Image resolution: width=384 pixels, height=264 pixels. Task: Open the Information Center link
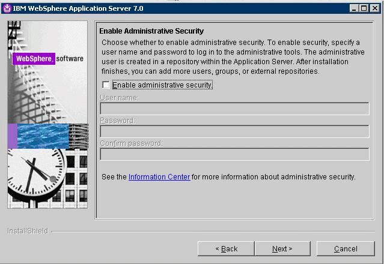coord(159,177)
